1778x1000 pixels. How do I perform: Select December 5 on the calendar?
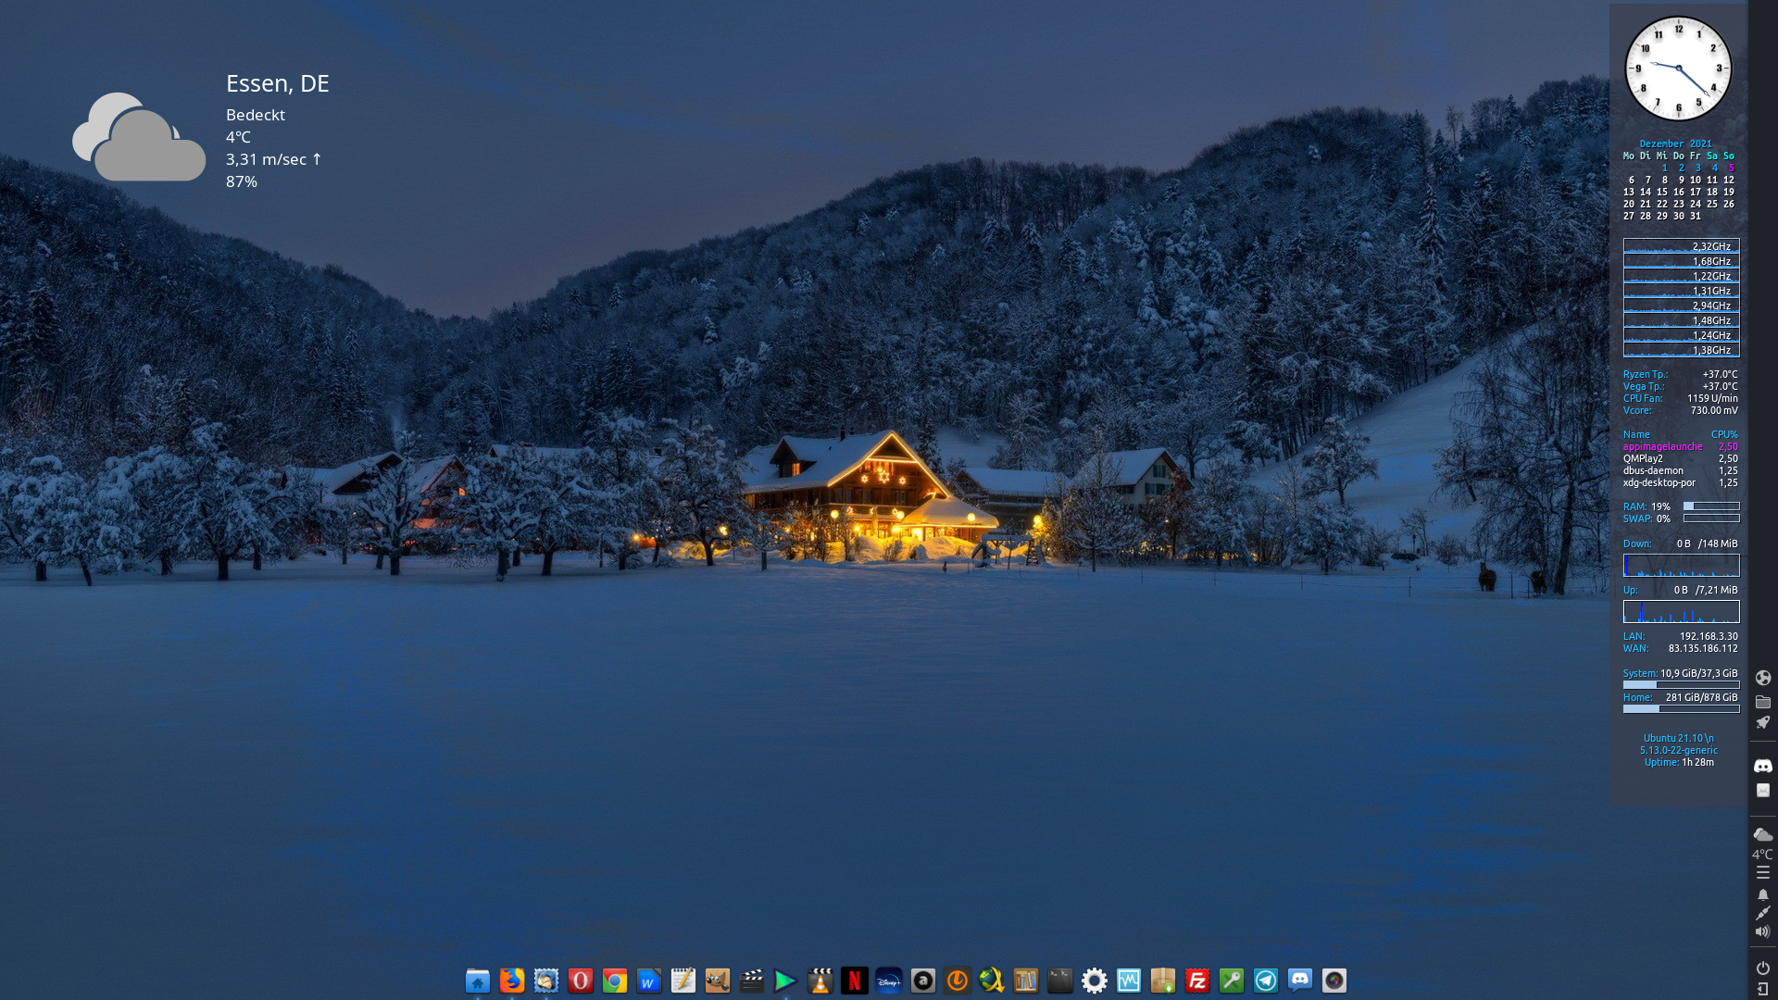point(1730,169)
